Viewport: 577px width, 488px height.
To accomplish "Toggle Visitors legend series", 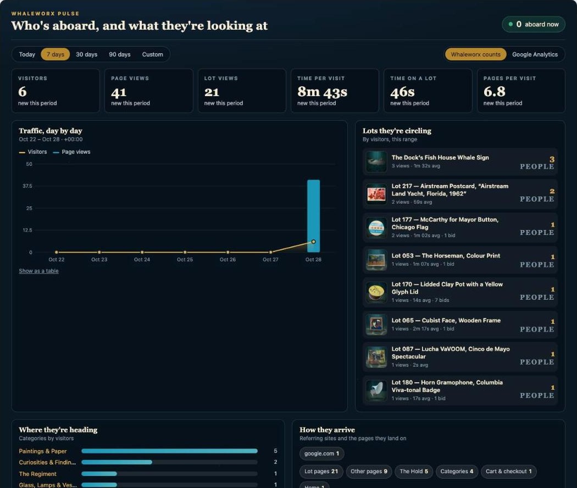I will pyautogui.click(x=33, y=152).
